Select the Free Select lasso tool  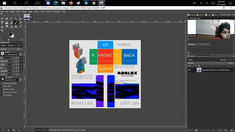[11, 19]
